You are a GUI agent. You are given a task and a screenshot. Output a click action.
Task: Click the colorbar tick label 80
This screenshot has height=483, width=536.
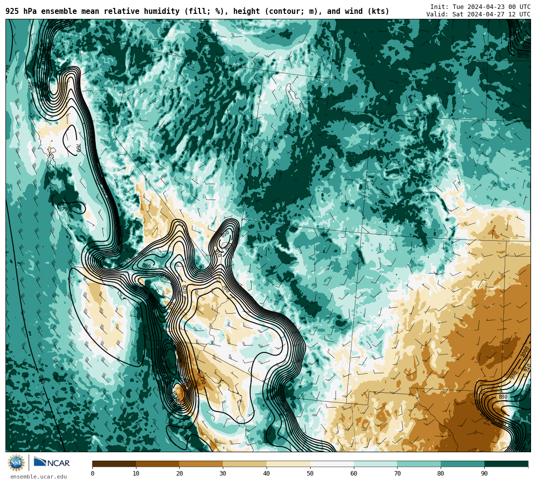click(x=441, y=474)
